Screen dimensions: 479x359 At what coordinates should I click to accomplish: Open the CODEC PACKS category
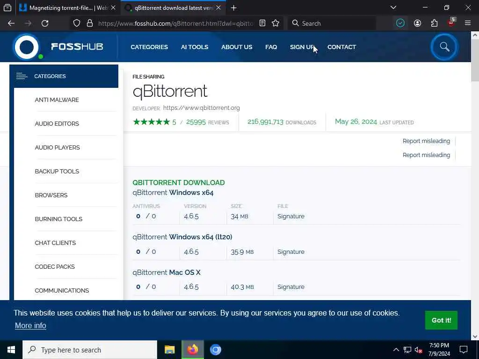[55, 266]
